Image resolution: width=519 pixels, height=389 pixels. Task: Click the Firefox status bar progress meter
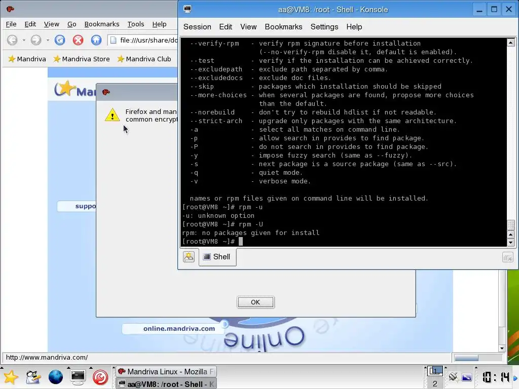477,358
